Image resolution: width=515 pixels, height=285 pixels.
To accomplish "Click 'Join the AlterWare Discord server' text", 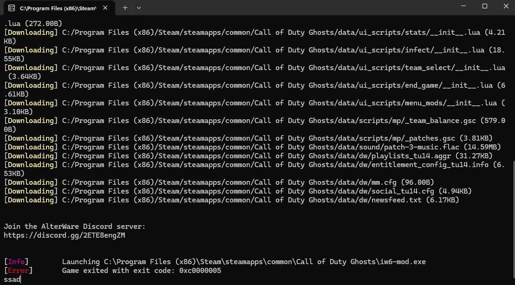I will point(74,227).
